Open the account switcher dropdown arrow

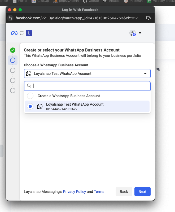140,33
